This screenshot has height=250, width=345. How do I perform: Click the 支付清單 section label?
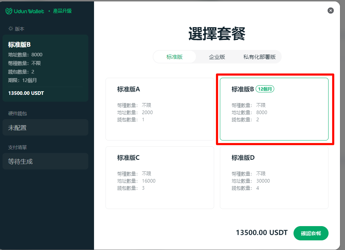click(18, 147)
